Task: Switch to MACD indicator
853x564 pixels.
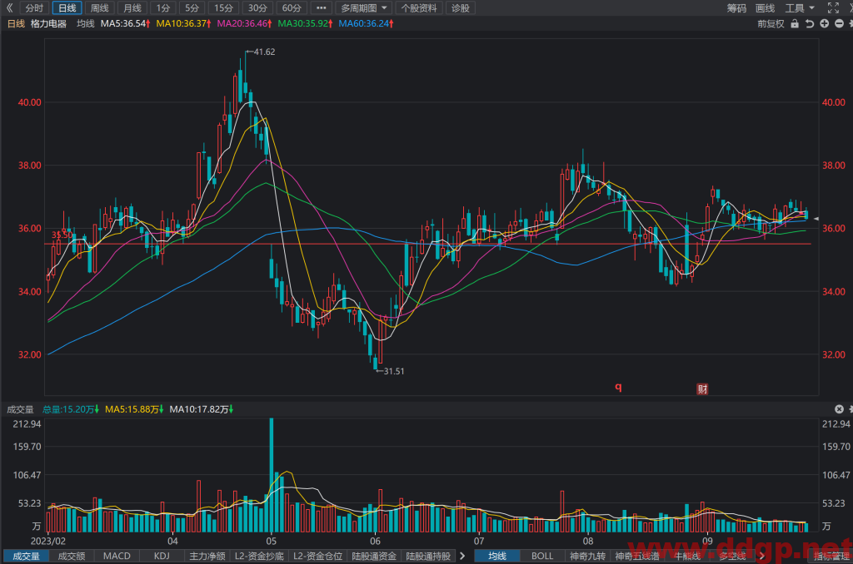Action: (117, 556)
